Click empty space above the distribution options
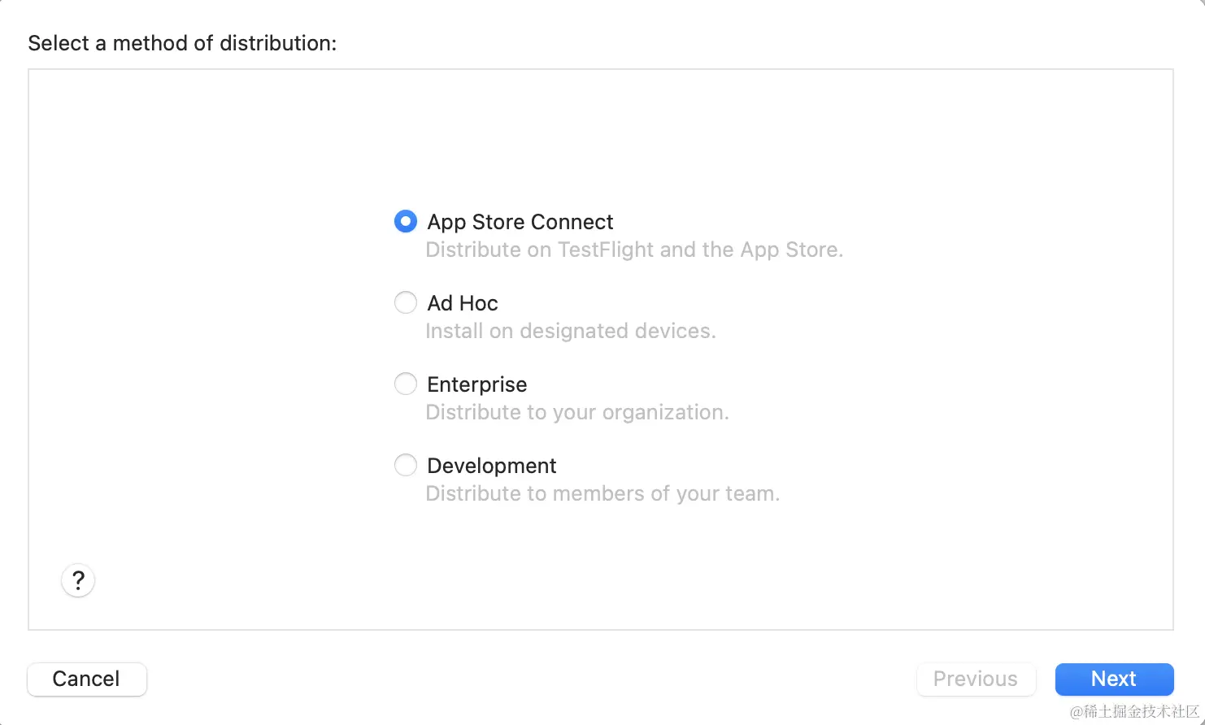The width and height of the screenshot is (1205, 725). 602,138
